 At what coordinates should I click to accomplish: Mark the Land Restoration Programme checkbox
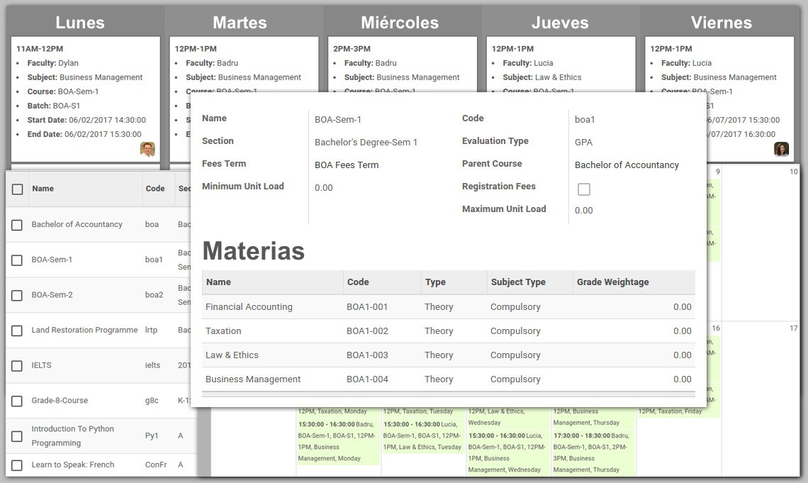click(x=18, y=331)
